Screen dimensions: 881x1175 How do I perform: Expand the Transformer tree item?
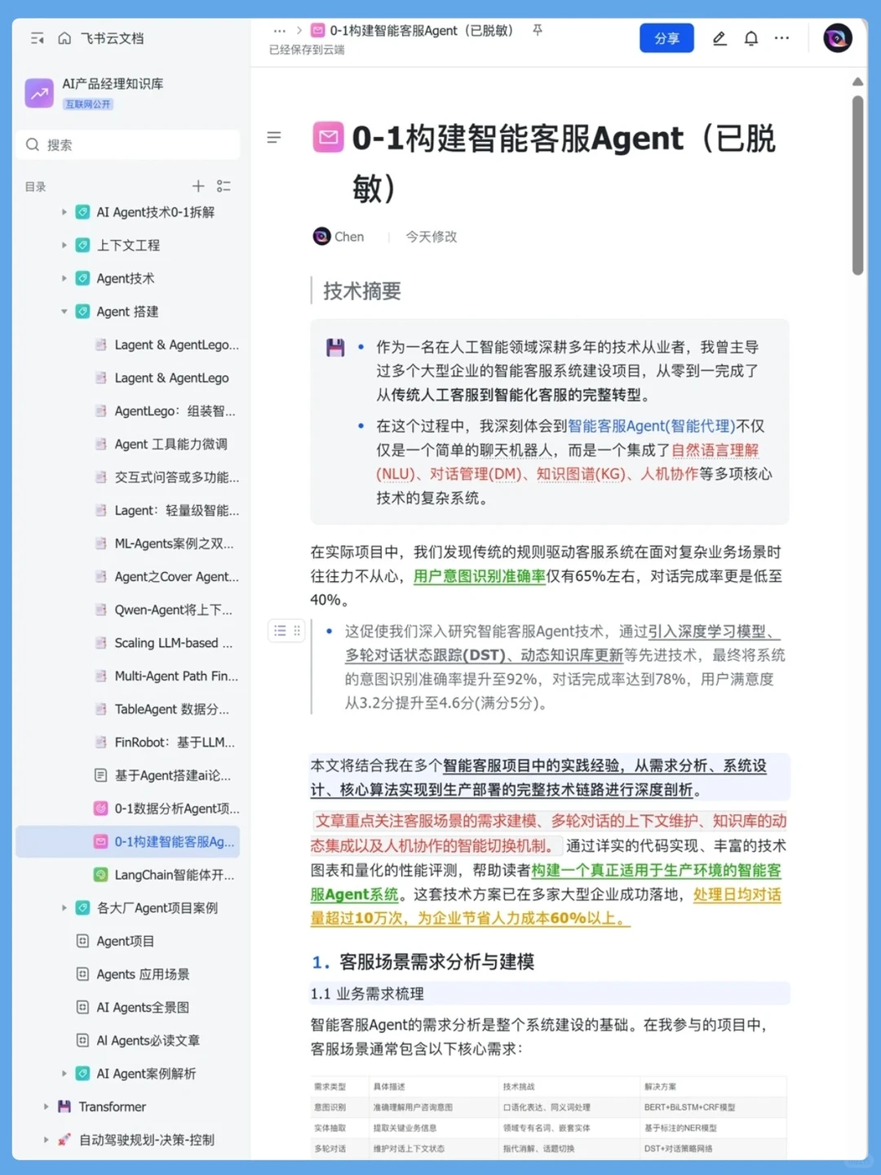tap(46, 1106)
